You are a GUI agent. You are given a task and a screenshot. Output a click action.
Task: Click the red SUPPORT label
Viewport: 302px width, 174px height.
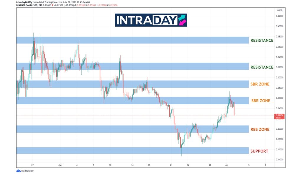[259, 151]
